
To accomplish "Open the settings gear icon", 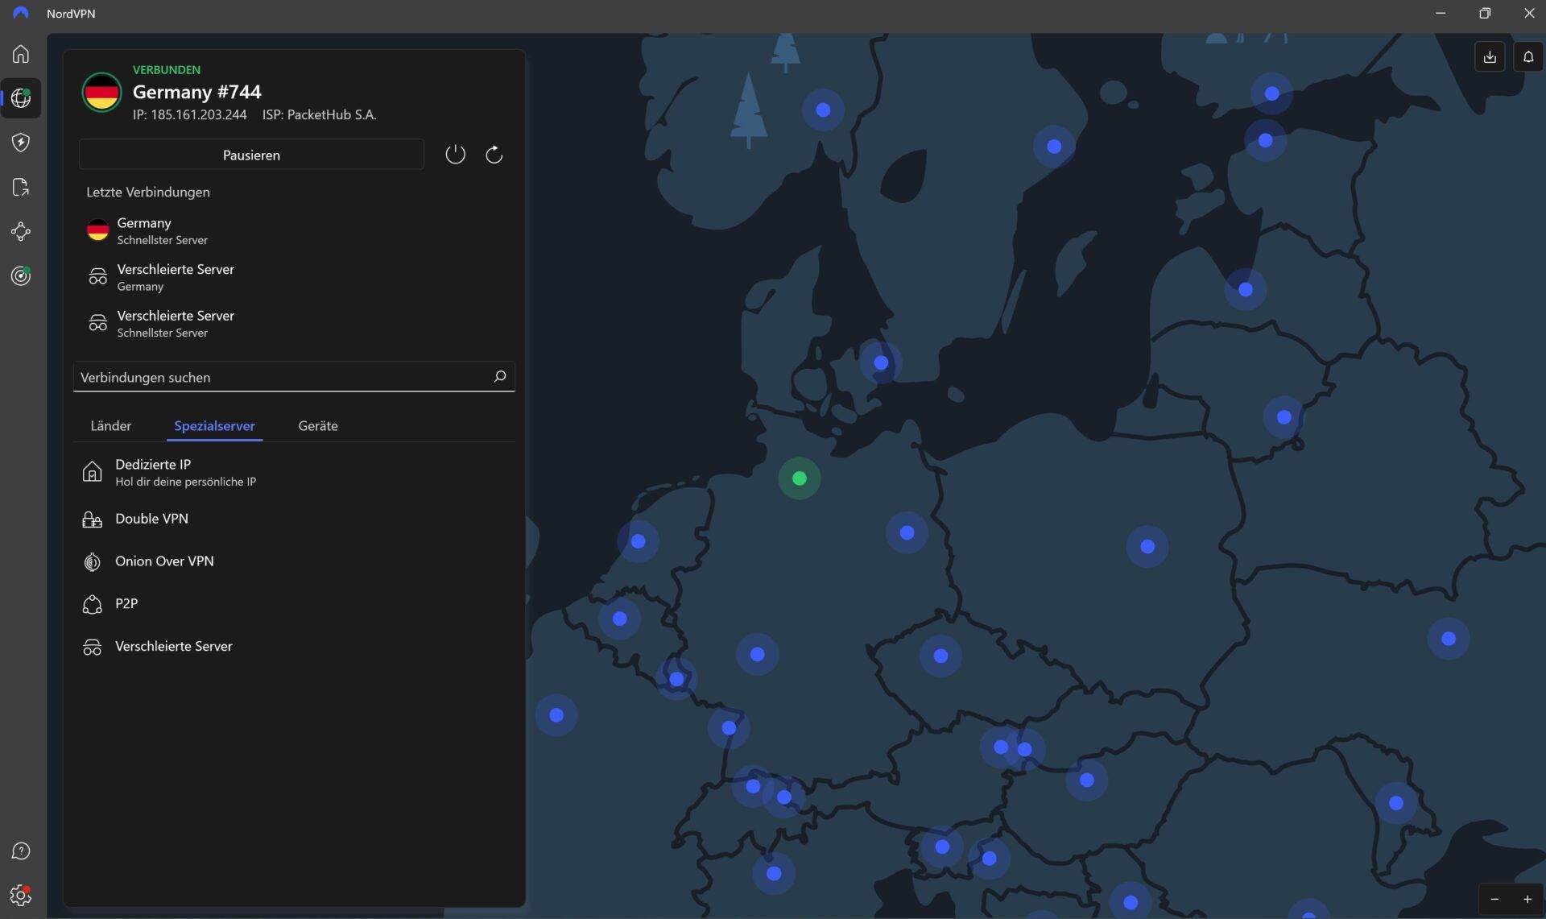I will click(x=21, y=895).
